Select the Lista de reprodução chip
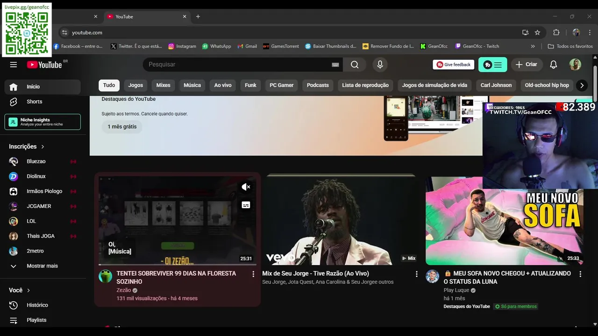 (x=365, y=85)
